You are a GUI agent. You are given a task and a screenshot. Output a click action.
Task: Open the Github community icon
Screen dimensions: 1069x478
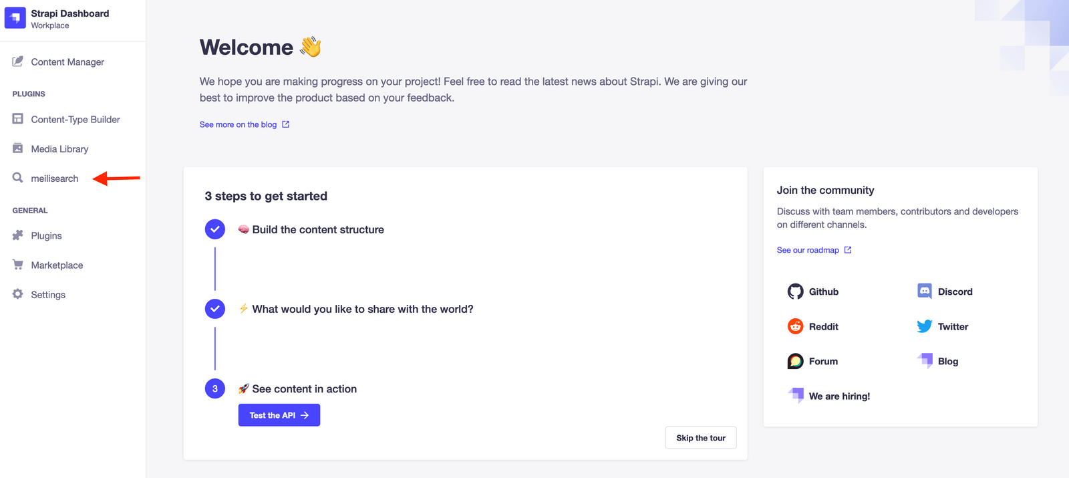pos(795,291)
